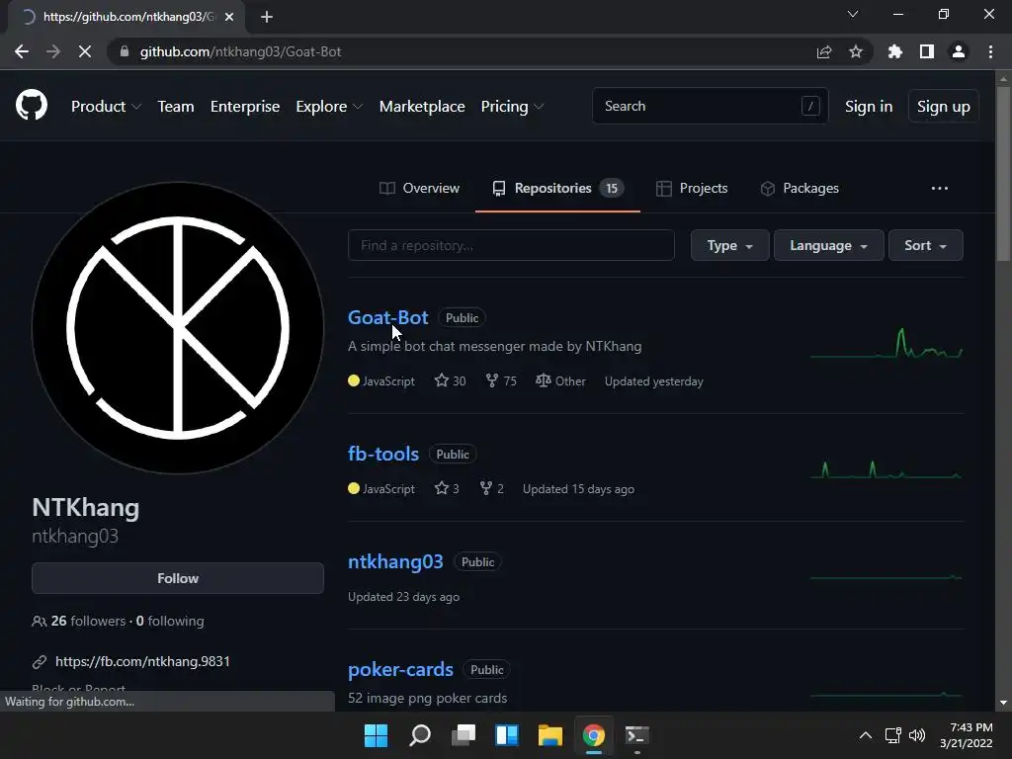Click the page vertical scrollbar thumb
The width and height of the screenshot is (1012, 759).
1003,173
